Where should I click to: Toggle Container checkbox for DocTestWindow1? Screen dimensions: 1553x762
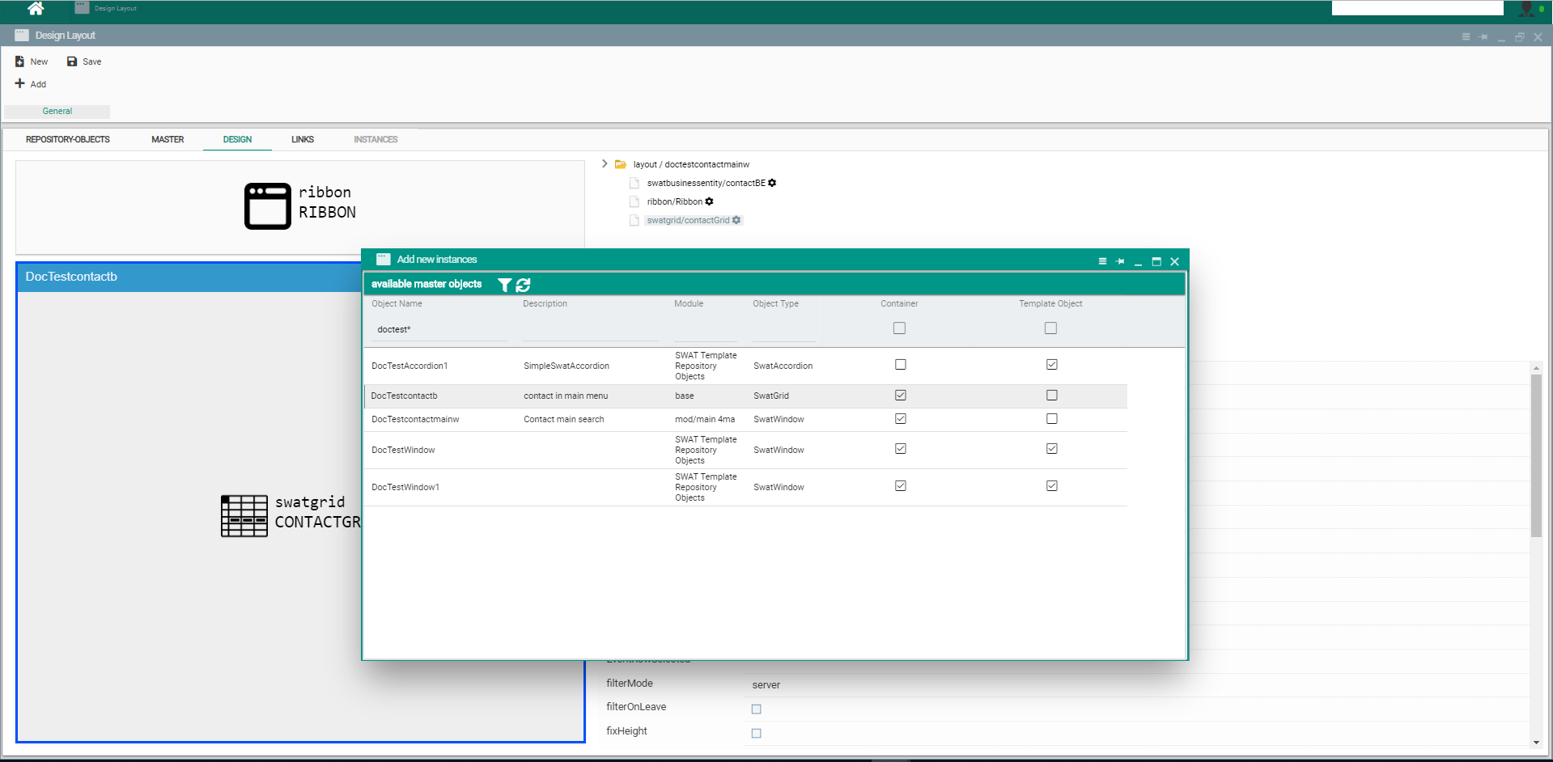pyautogui.click(x=900, y=486)
